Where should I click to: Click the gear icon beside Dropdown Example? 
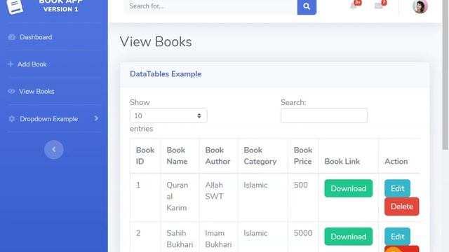[x=12, y=118]
